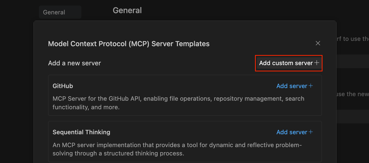Click the MCP Server Templates dialog title

[x=129, y=44]
